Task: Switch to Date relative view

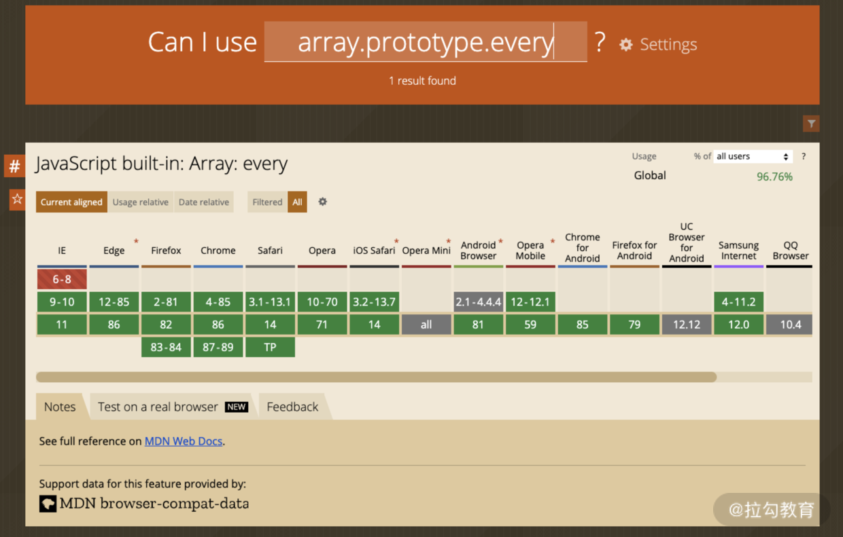Action: 204,202
